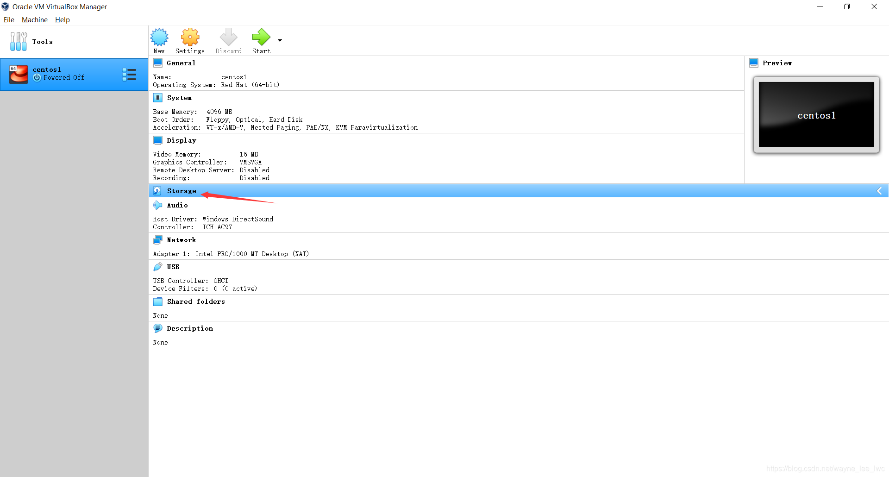889x477 pixels.
Task: Click 'Red Hat (64-bit)' operating system value
Action: [250, 85]
